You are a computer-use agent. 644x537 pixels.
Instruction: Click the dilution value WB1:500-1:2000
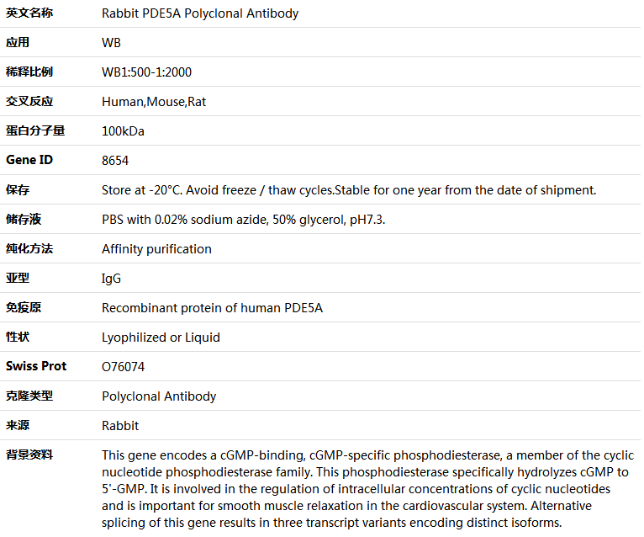[x=146, y=72]
